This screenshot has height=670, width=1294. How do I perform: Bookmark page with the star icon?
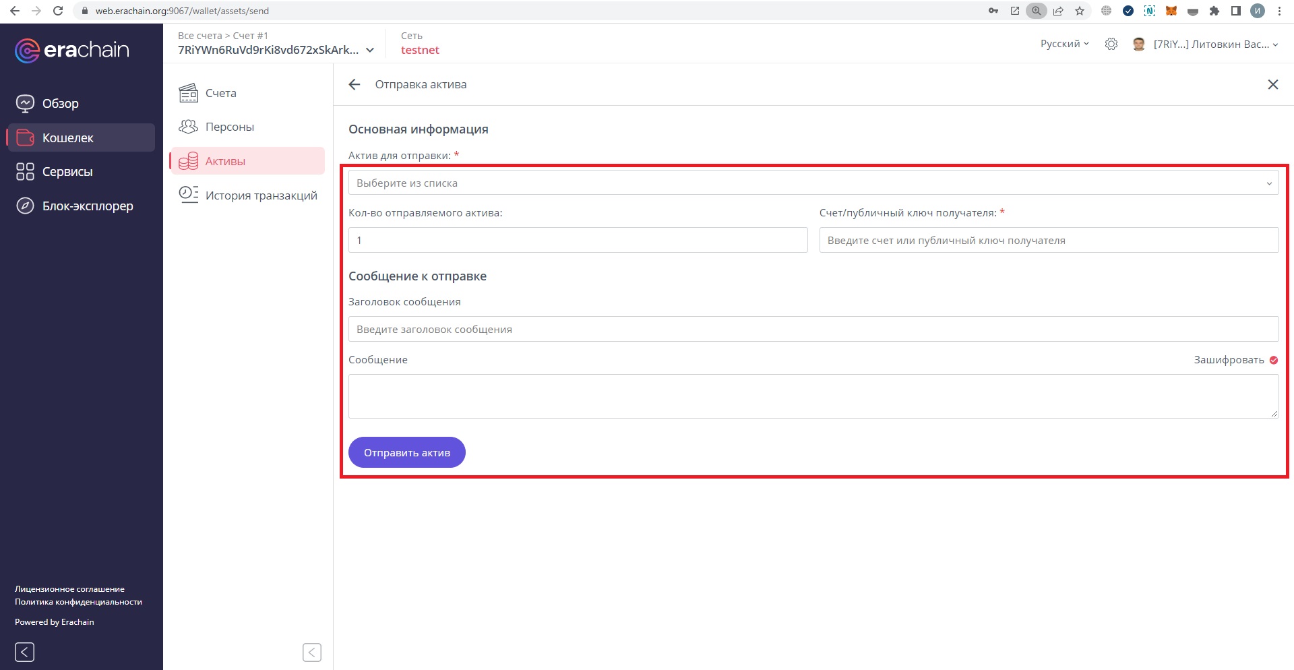point(1080,11)
